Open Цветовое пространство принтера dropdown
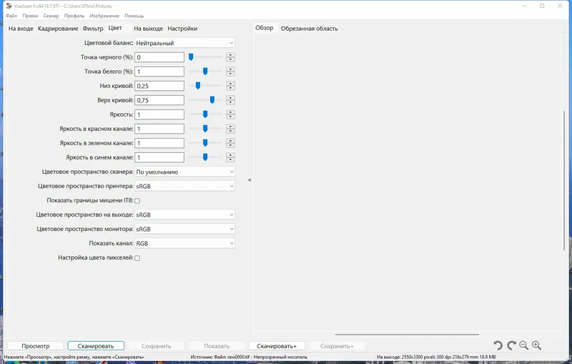The image size is (572, 364). click(184, 186)
